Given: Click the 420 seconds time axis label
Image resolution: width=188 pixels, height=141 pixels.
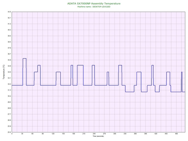Looking at the screenshot, I should 156,134.
